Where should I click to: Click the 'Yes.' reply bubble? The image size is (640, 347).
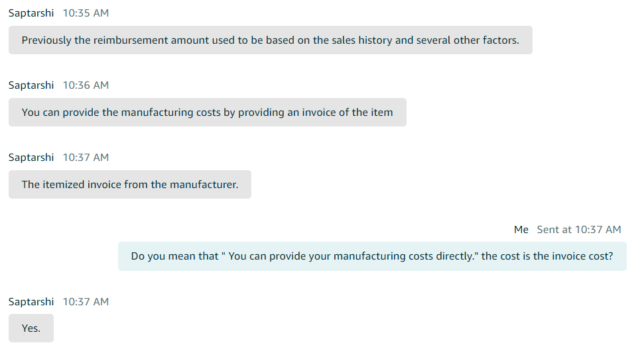pos(31,328)
